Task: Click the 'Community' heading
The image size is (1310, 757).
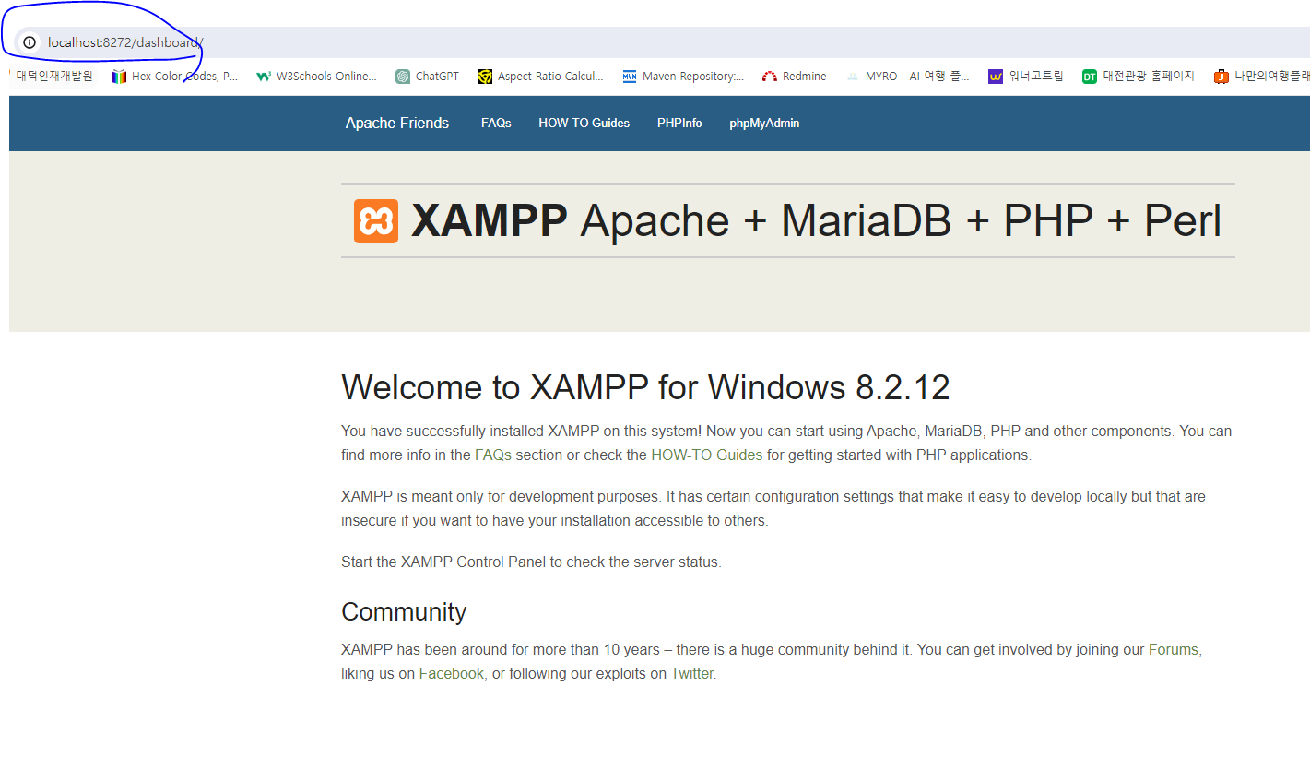Action: [404, 612]
